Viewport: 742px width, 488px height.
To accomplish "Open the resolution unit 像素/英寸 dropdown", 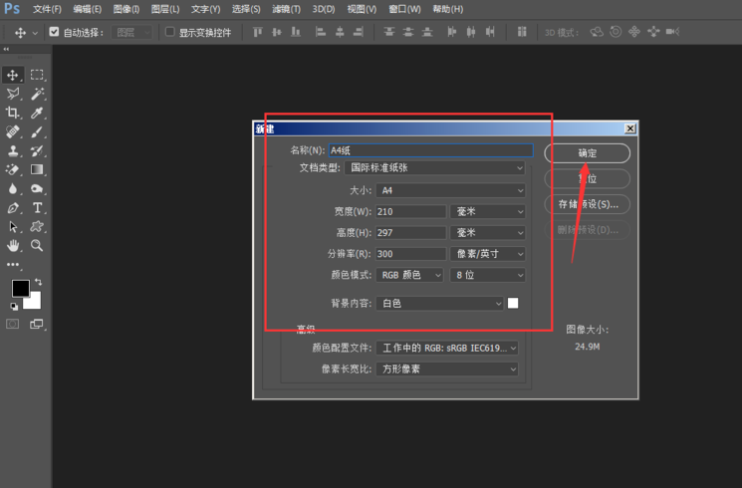I will [488, 254].
